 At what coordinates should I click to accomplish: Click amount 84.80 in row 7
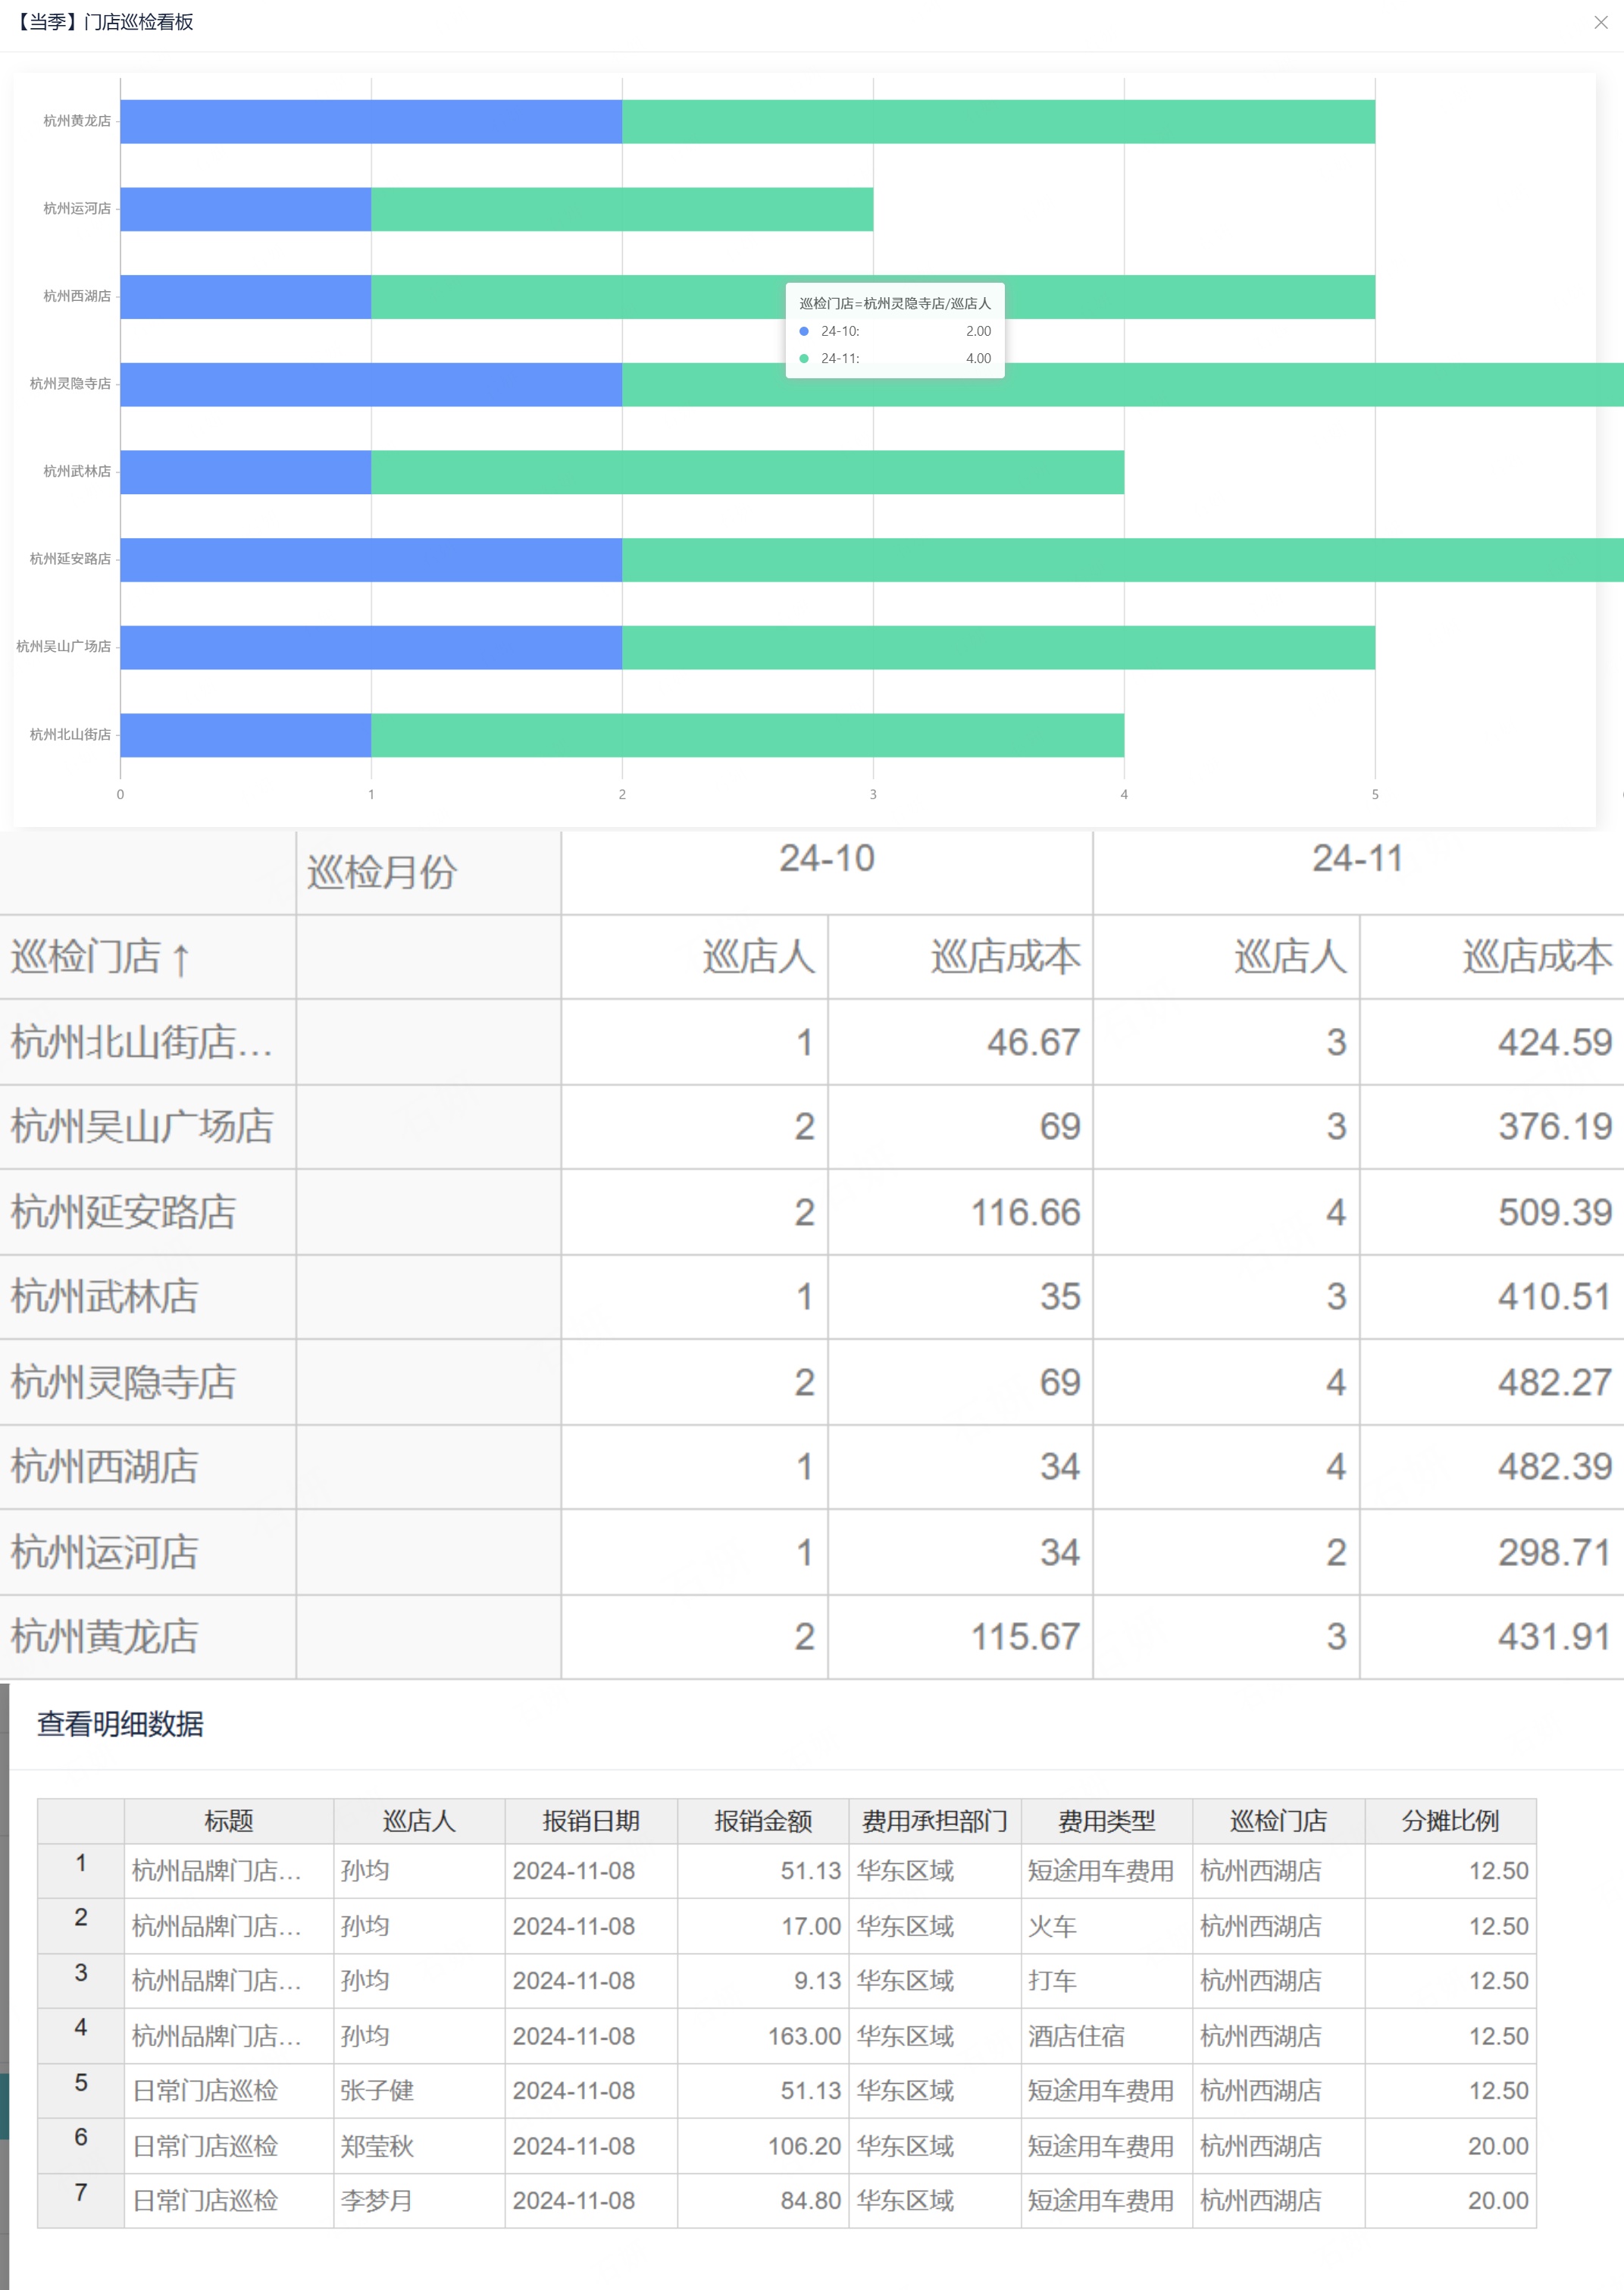click(811, 2201)
